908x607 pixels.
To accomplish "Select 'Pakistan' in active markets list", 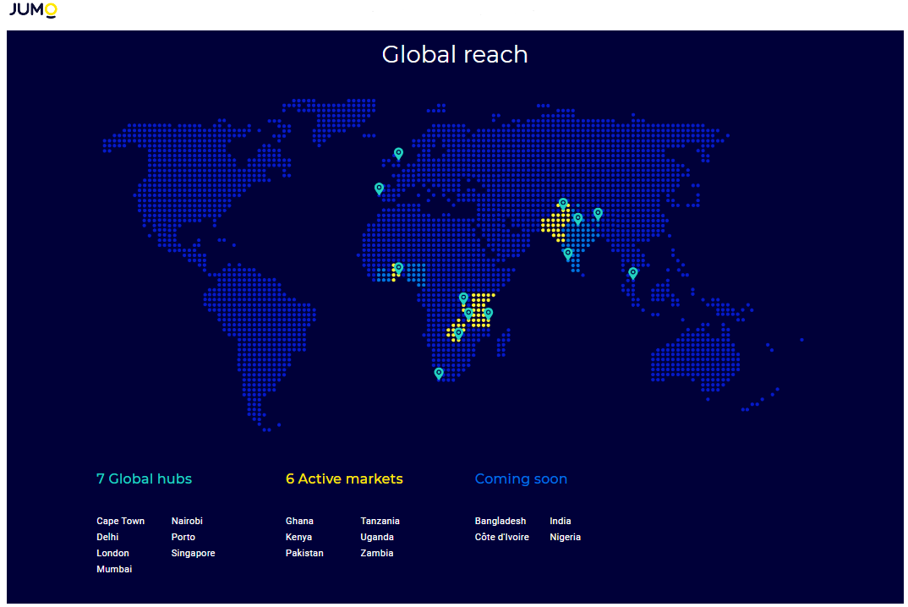I will 304,553.
